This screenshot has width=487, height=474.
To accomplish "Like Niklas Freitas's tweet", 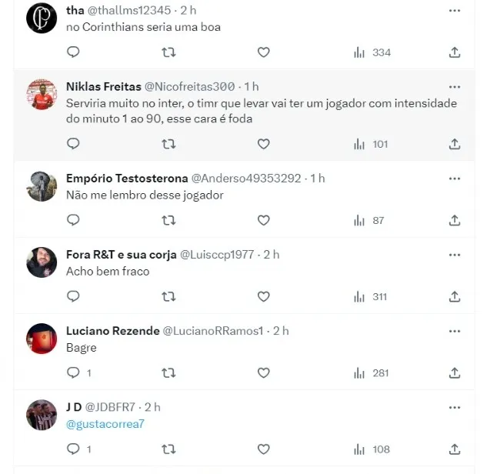I will click(263, 144).
